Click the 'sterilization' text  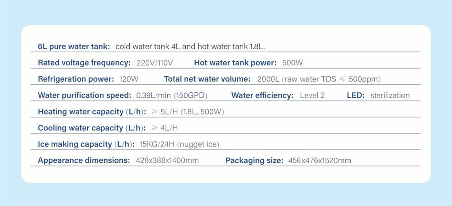390,95
